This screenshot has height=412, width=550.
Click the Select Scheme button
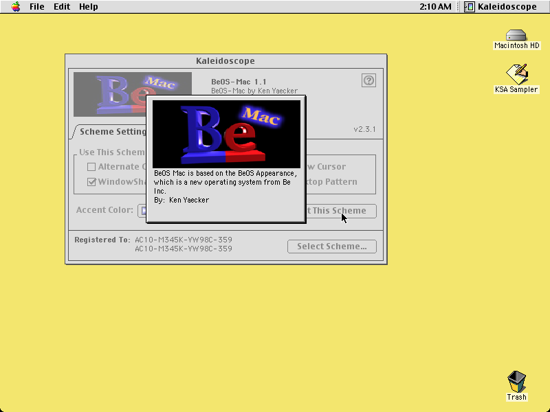coord(332,247)
